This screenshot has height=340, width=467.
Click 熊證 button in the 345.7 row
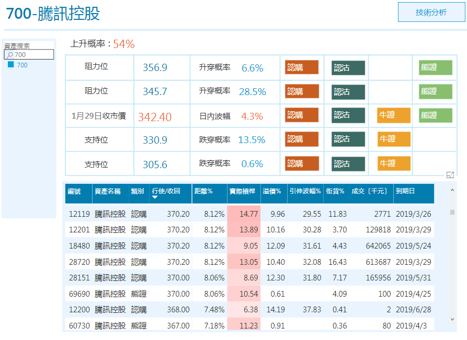pyautogui.click(x=436, y=91)
